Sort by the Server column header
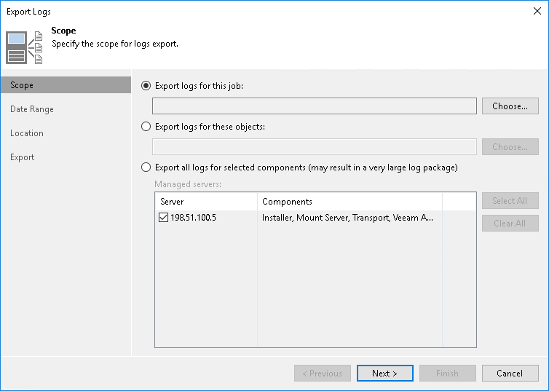Image resolution: width=549 pixels, height=391 pixels. 206,202
